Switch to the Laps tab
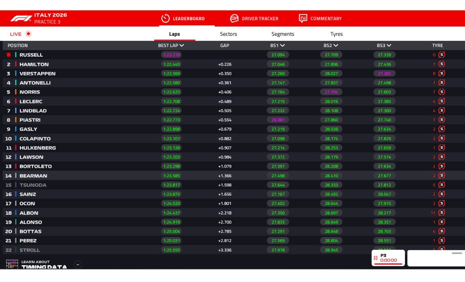Image resolution: width=465 pixels, height=282 pixels. pos(174,34)
